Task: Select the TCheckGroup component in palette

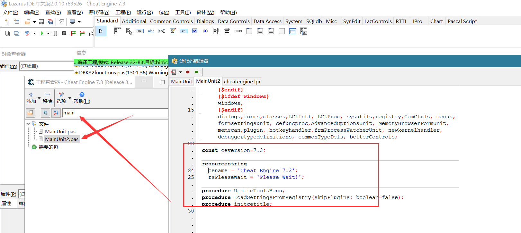Action: [271, 31]
